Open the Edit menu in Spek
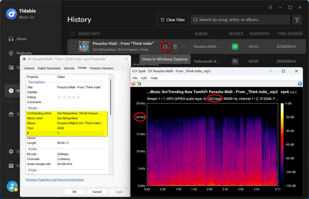Screen dimensions: 309x199 pos(144,78)
